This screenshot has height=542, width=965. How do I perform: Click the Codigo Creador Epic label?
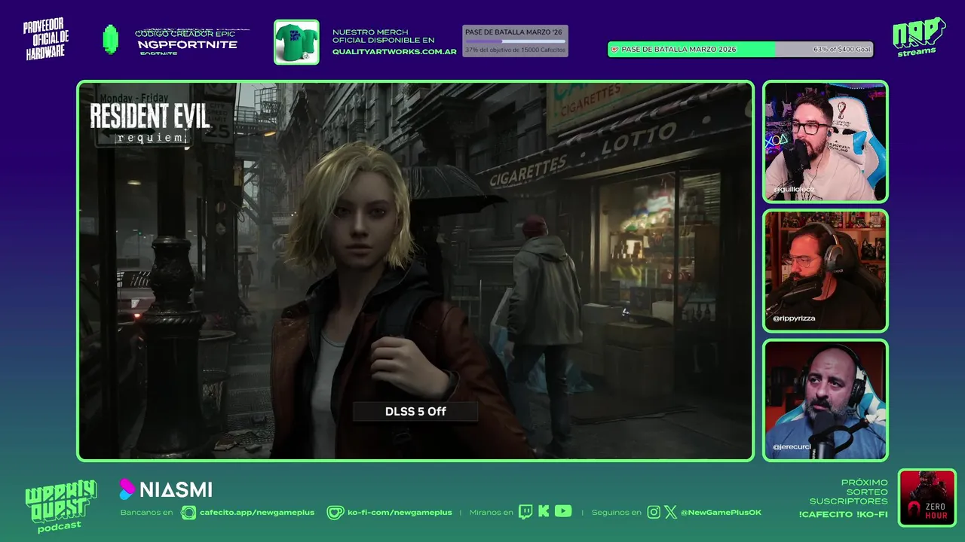point(185,34)
